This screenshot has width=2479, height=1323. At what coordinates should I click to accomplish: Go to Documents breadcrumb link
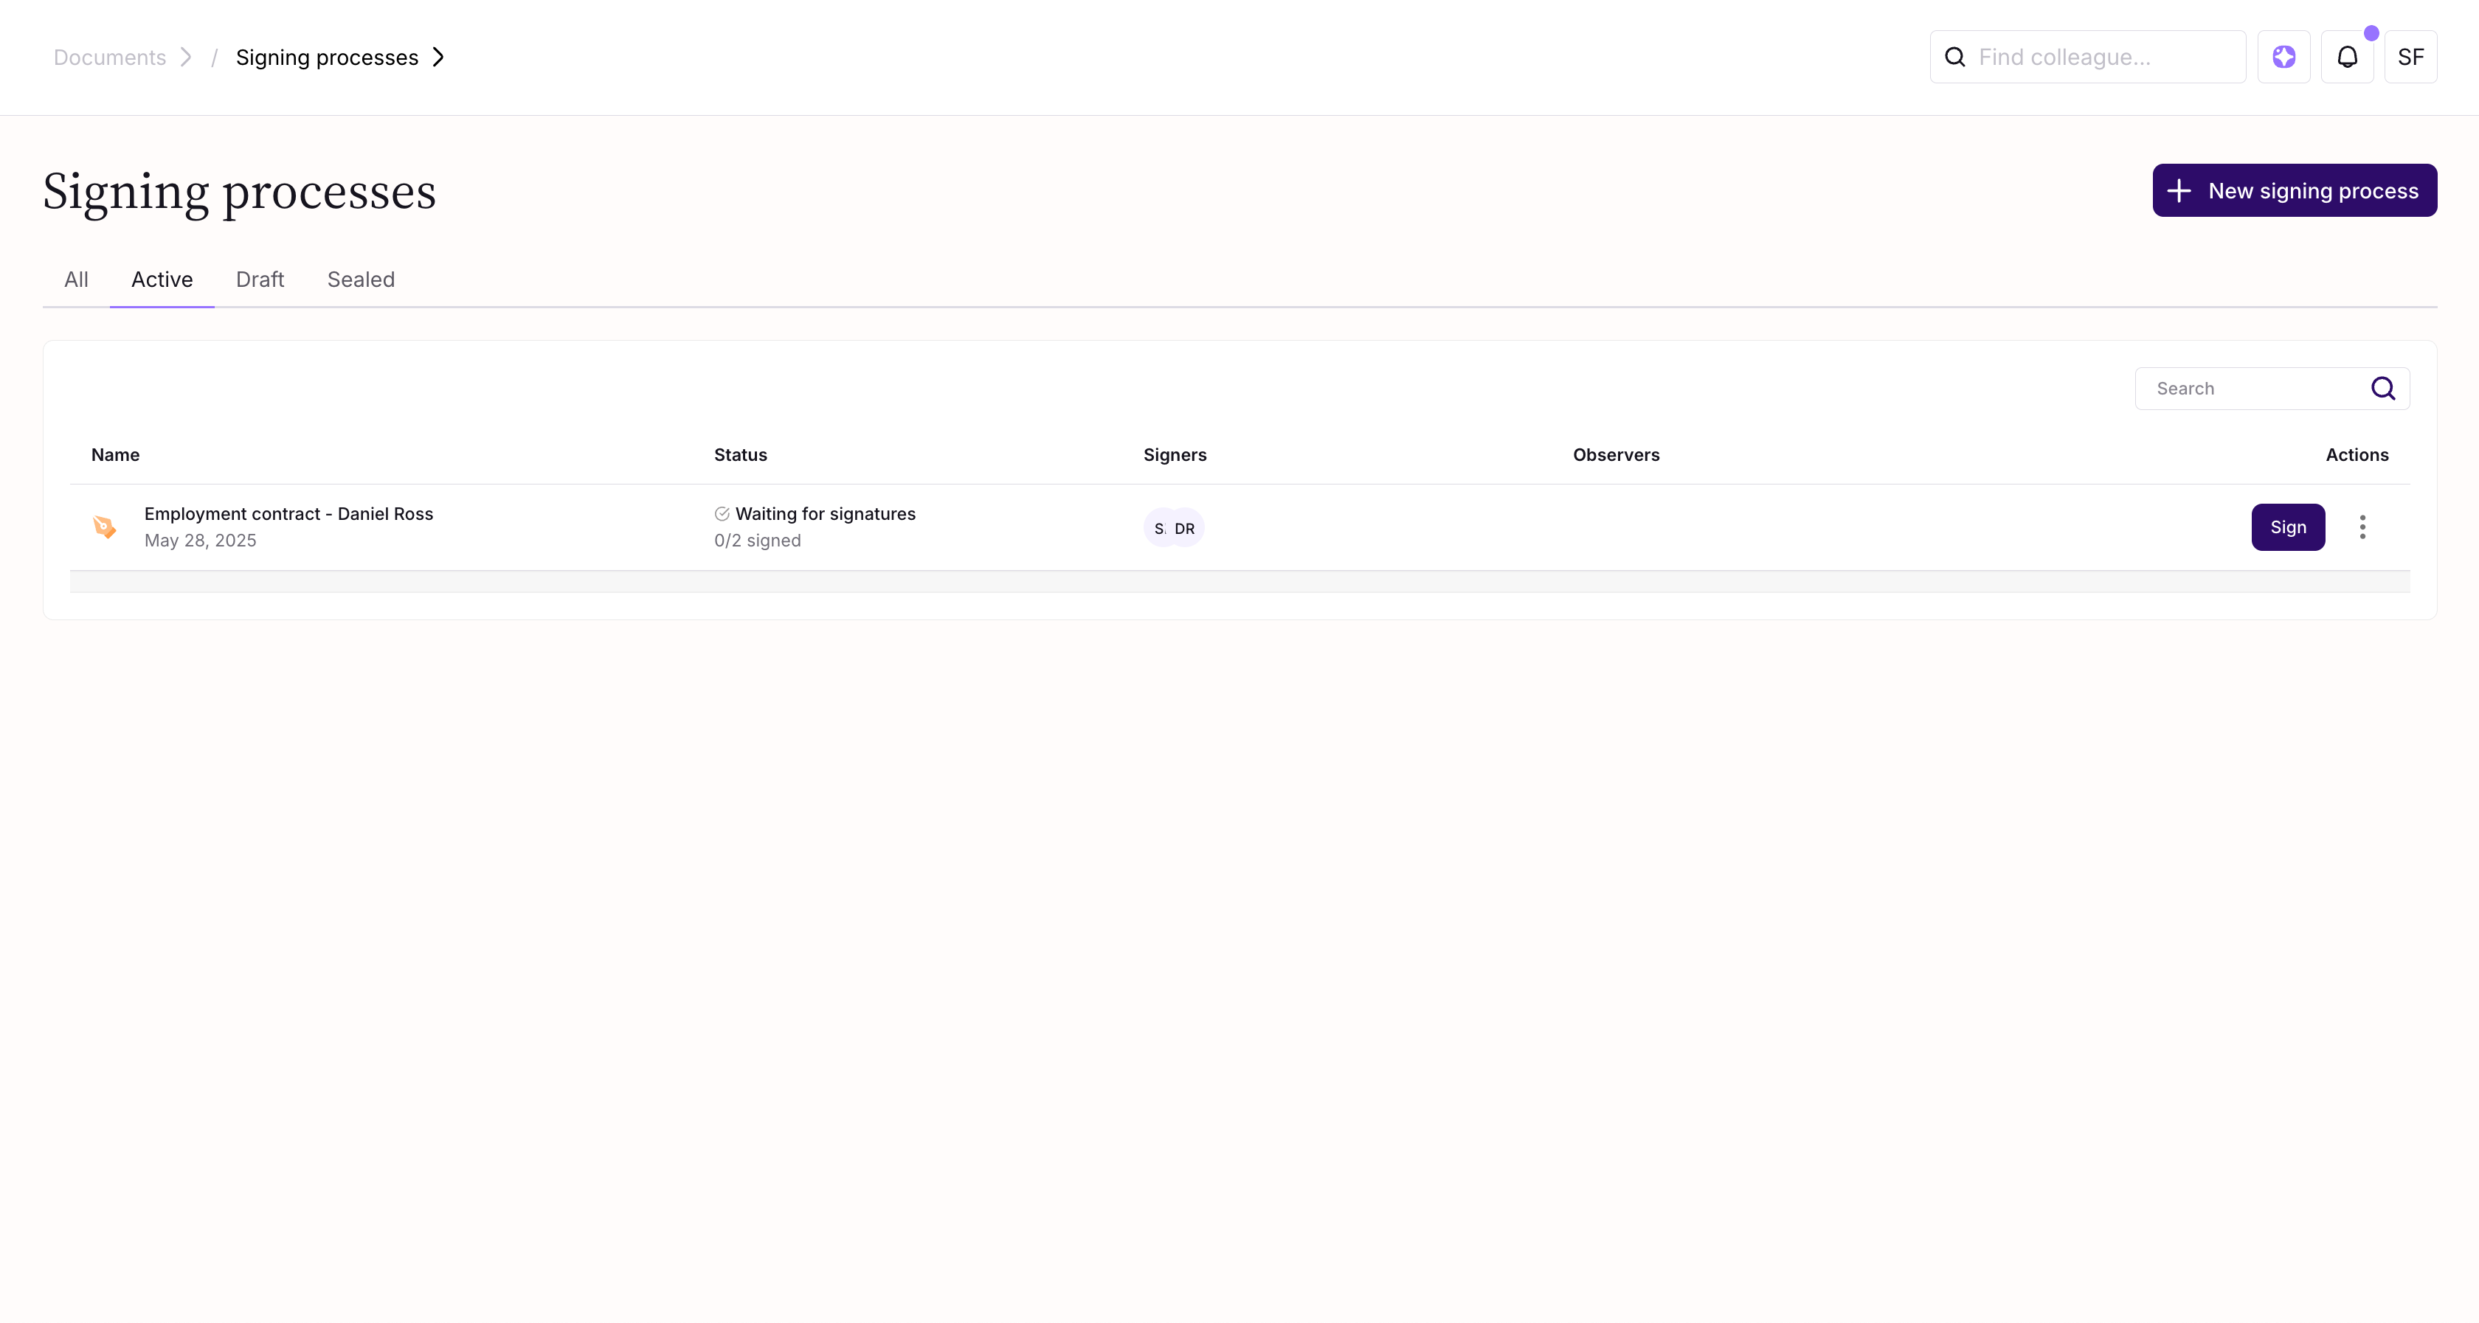(x=110, y=57)
